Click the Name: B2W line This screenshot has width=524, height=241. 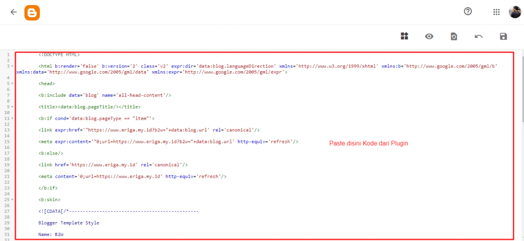(51, 235)
